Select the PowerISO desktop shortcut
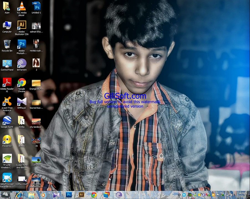The width and height of the screenshot is (250, 199). [7, 141]
